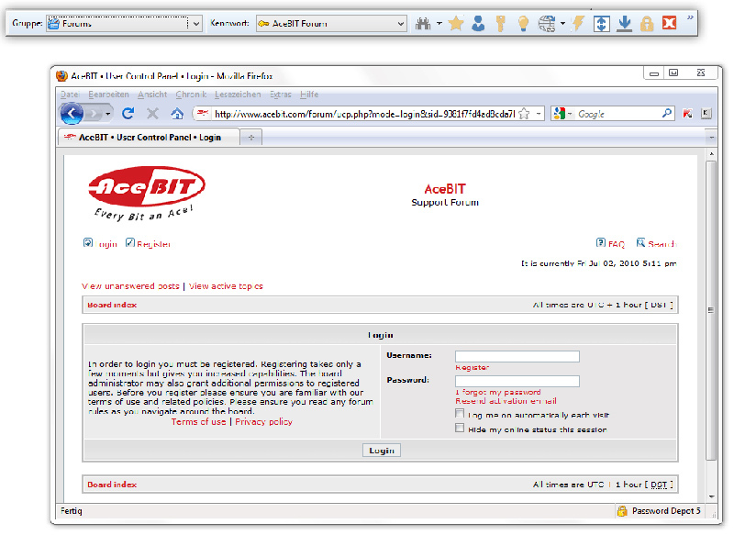
Task: Click the padlock lock icon in the toolbar
Action: tap(647, 24)
